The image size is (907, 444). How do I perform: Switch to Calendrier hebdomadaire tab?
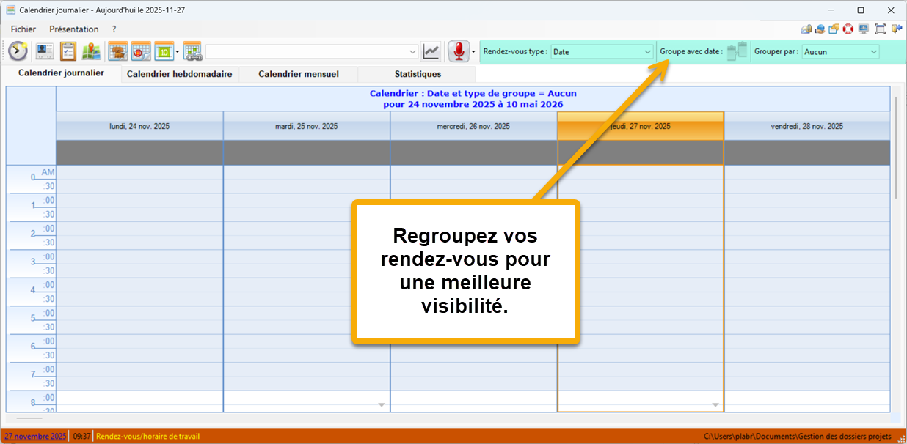(179, 74)
